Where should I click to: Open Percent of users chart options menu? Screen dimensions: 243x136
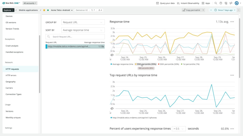(x=232, y=129)
